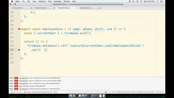The height and width of the screenshot is (98, 174).
Task: Open the Atom application menu
Action: click(x=17, y=1)
